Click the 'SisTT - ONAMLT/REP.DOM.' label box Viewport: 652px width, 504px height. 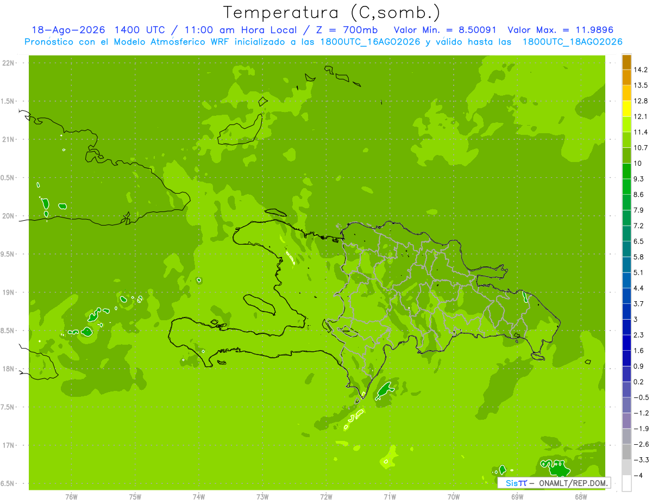pyautogui.click(x=554, y=483)
